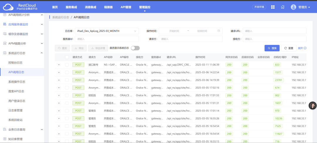The width and height of the screenshot is (317, 143).
Task: Open 系统操作日志 in sidebar
Action: pyautogui.click(x=17, y=82)
